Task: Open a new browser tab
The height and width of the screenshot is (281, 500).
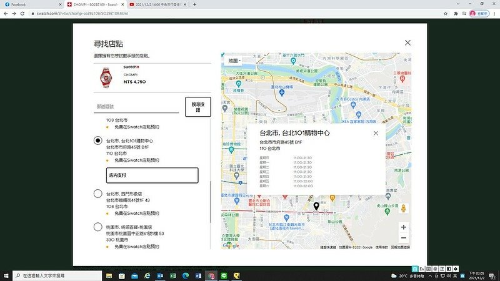Action: coord(194,4)
